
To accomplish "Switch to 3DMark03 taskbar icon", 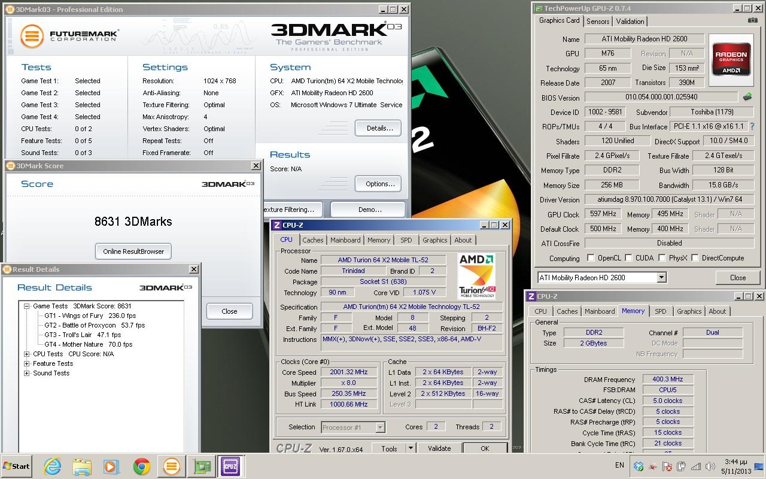I will click(x=171, y=466).
